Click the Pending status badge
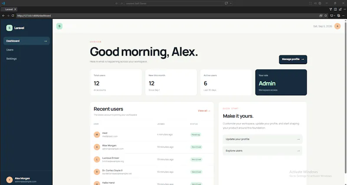This screenshot has height=185, width=347. pyautogui.click(x=196, y=135)
